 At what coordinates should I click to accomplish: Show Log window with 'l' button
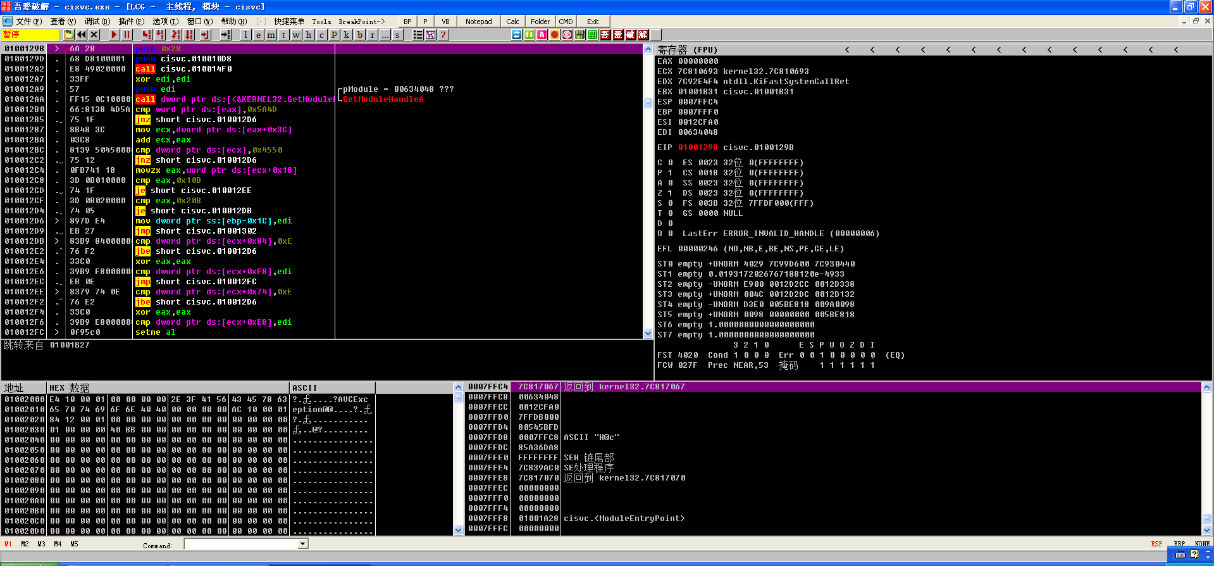click(x=245, y=35)
